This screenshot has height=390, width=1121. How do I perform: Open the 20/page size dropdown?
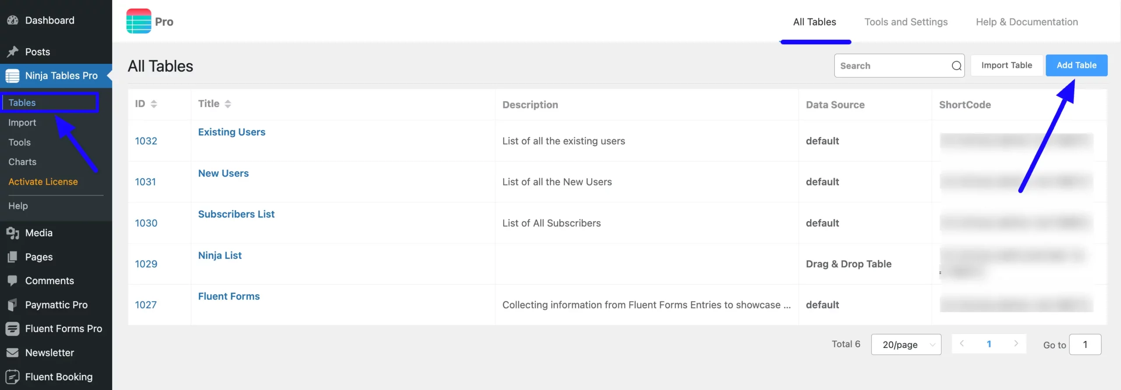906,344
